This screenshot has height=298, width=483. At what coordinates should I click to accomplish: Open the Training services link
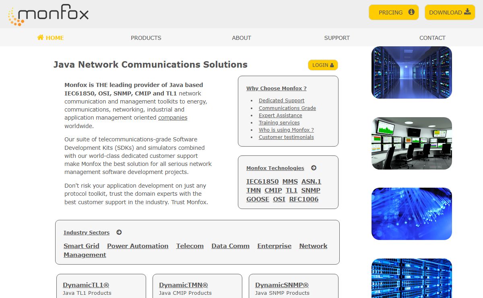[279, 122]
